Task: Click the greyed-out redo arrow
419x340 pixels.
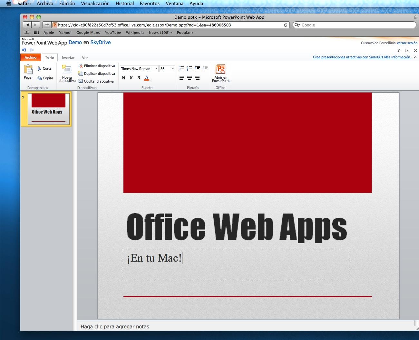Action: click(32, 50)
